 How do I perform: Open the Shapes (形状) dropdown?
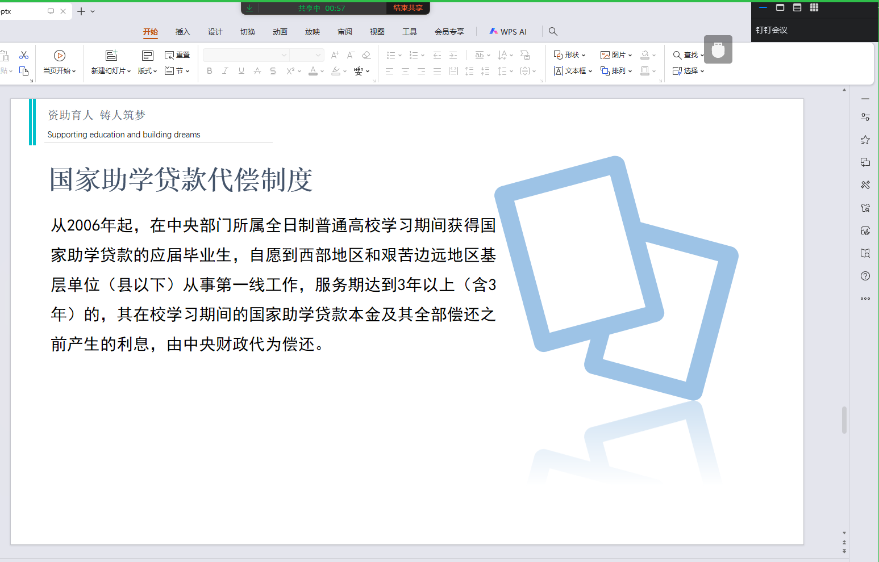tap(569, 55)
